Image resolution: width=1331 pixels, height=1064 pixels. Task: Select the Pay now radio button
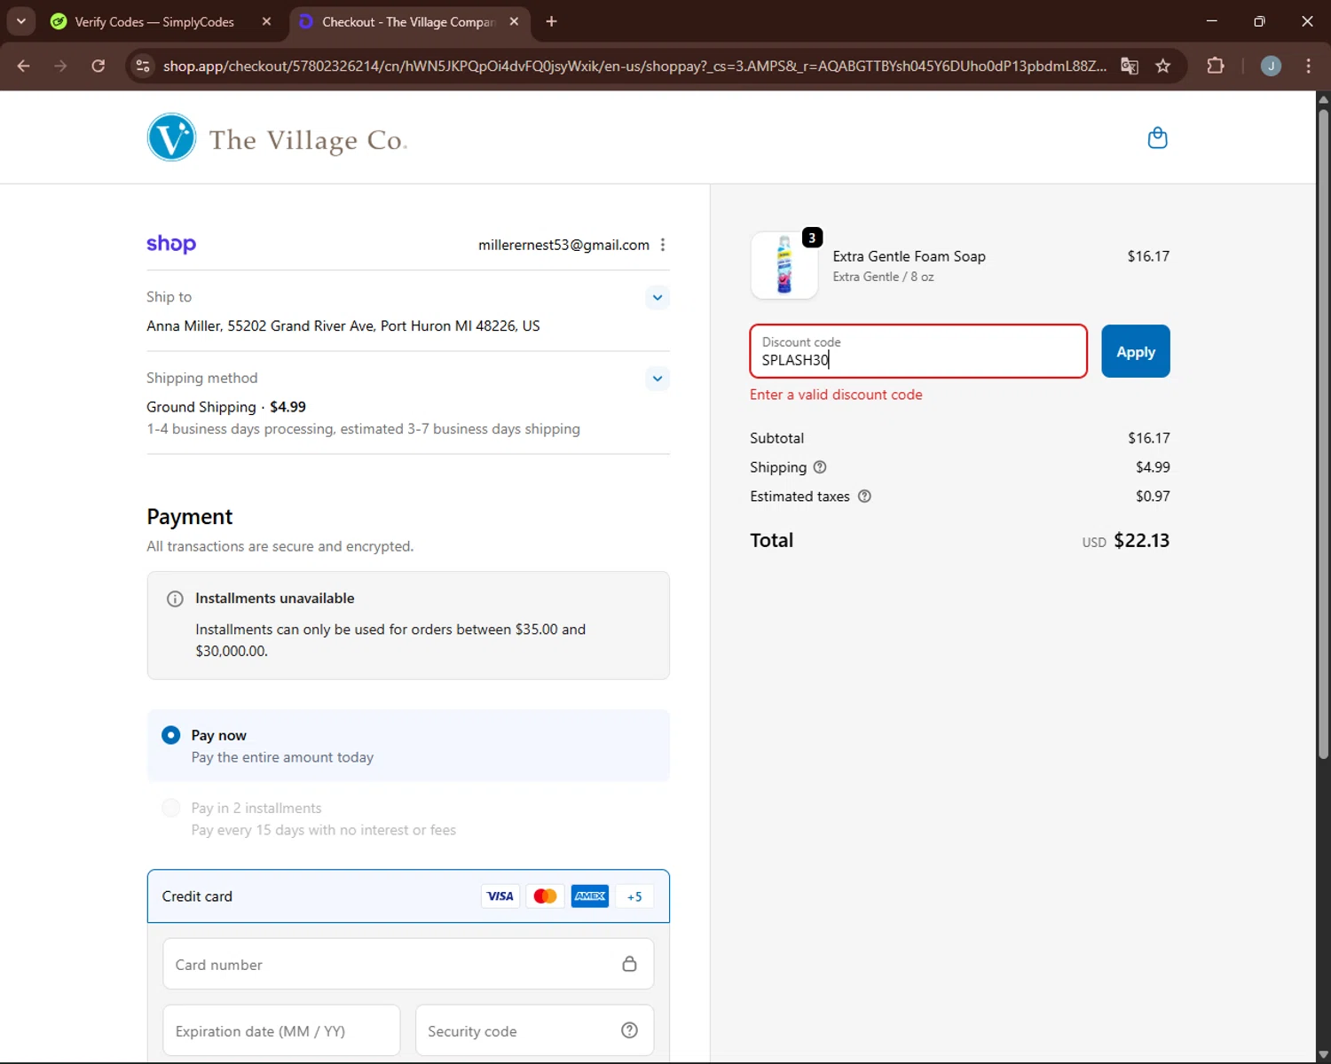(x=171, y=735)
